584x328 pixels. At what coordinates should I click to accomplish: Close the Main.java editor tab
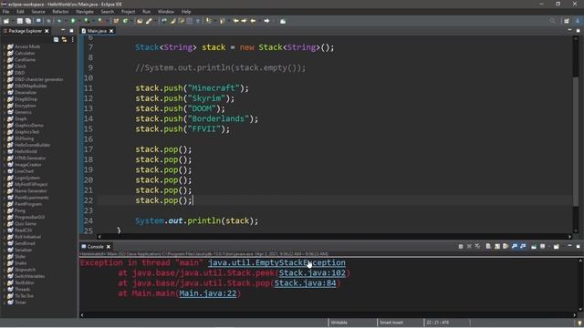111,31
